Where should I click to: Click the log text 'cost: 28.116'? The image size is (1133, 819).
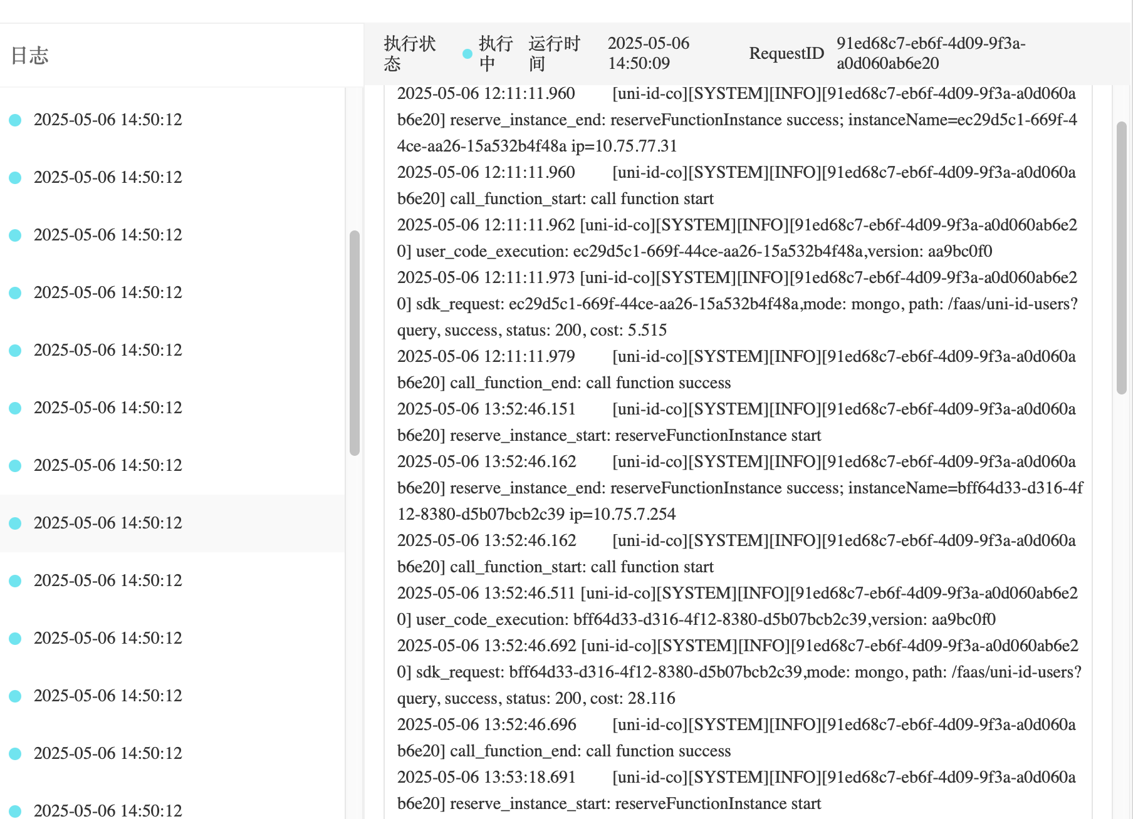(632, 699)
